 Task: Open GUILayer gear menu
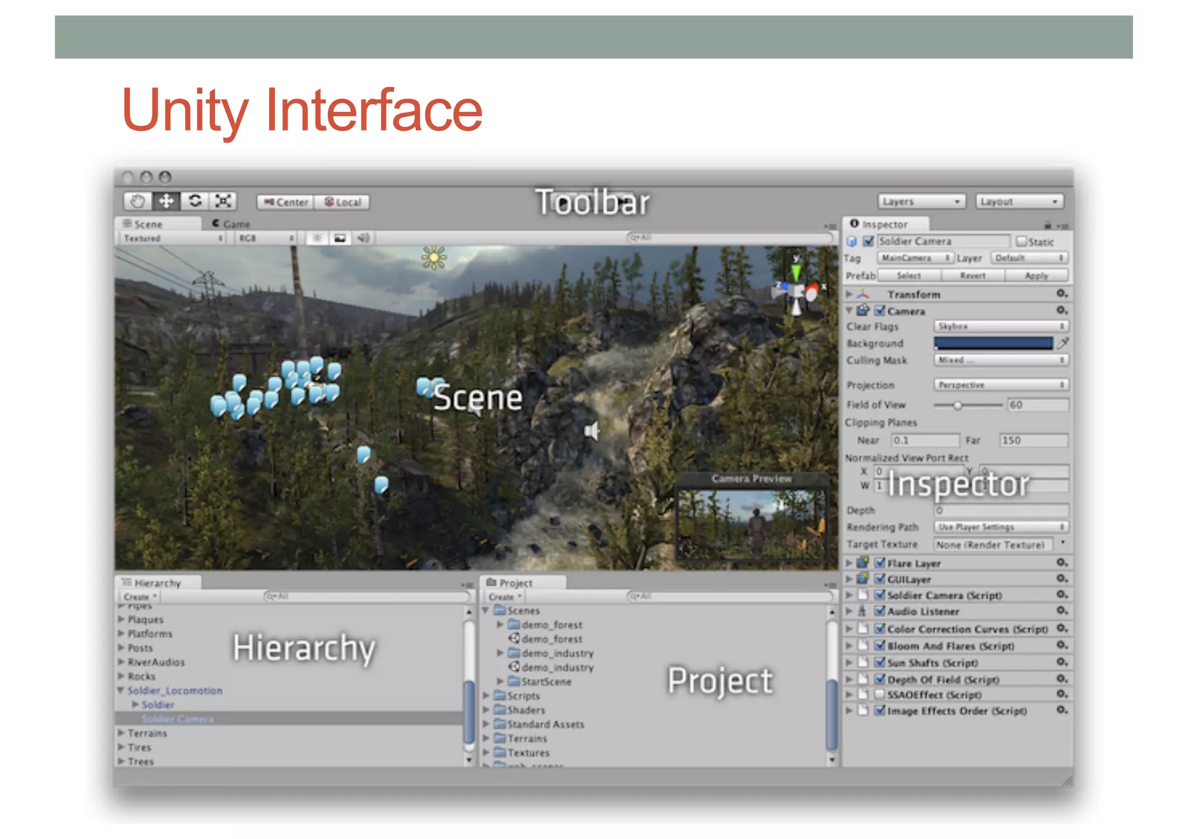(x=1062, y=579)
